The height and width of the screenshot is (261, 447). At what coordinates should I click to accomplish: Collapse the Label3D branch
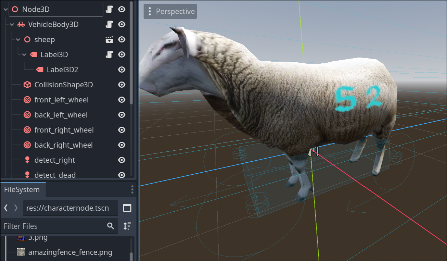[x=24, y=54]
